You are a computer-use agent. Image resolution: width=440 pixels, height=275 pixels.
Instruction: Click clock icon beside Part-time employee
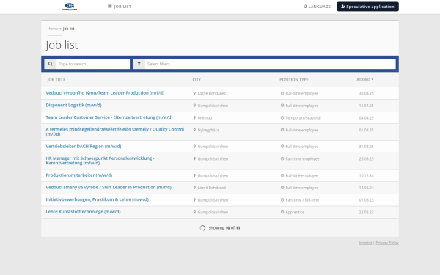[x=282, y=158]
